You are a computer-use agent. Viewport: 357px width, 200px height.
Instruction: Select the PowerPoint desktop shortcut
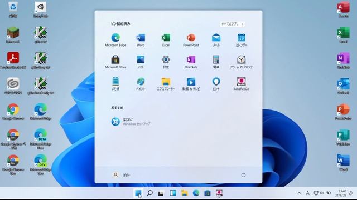coord(343,112)
